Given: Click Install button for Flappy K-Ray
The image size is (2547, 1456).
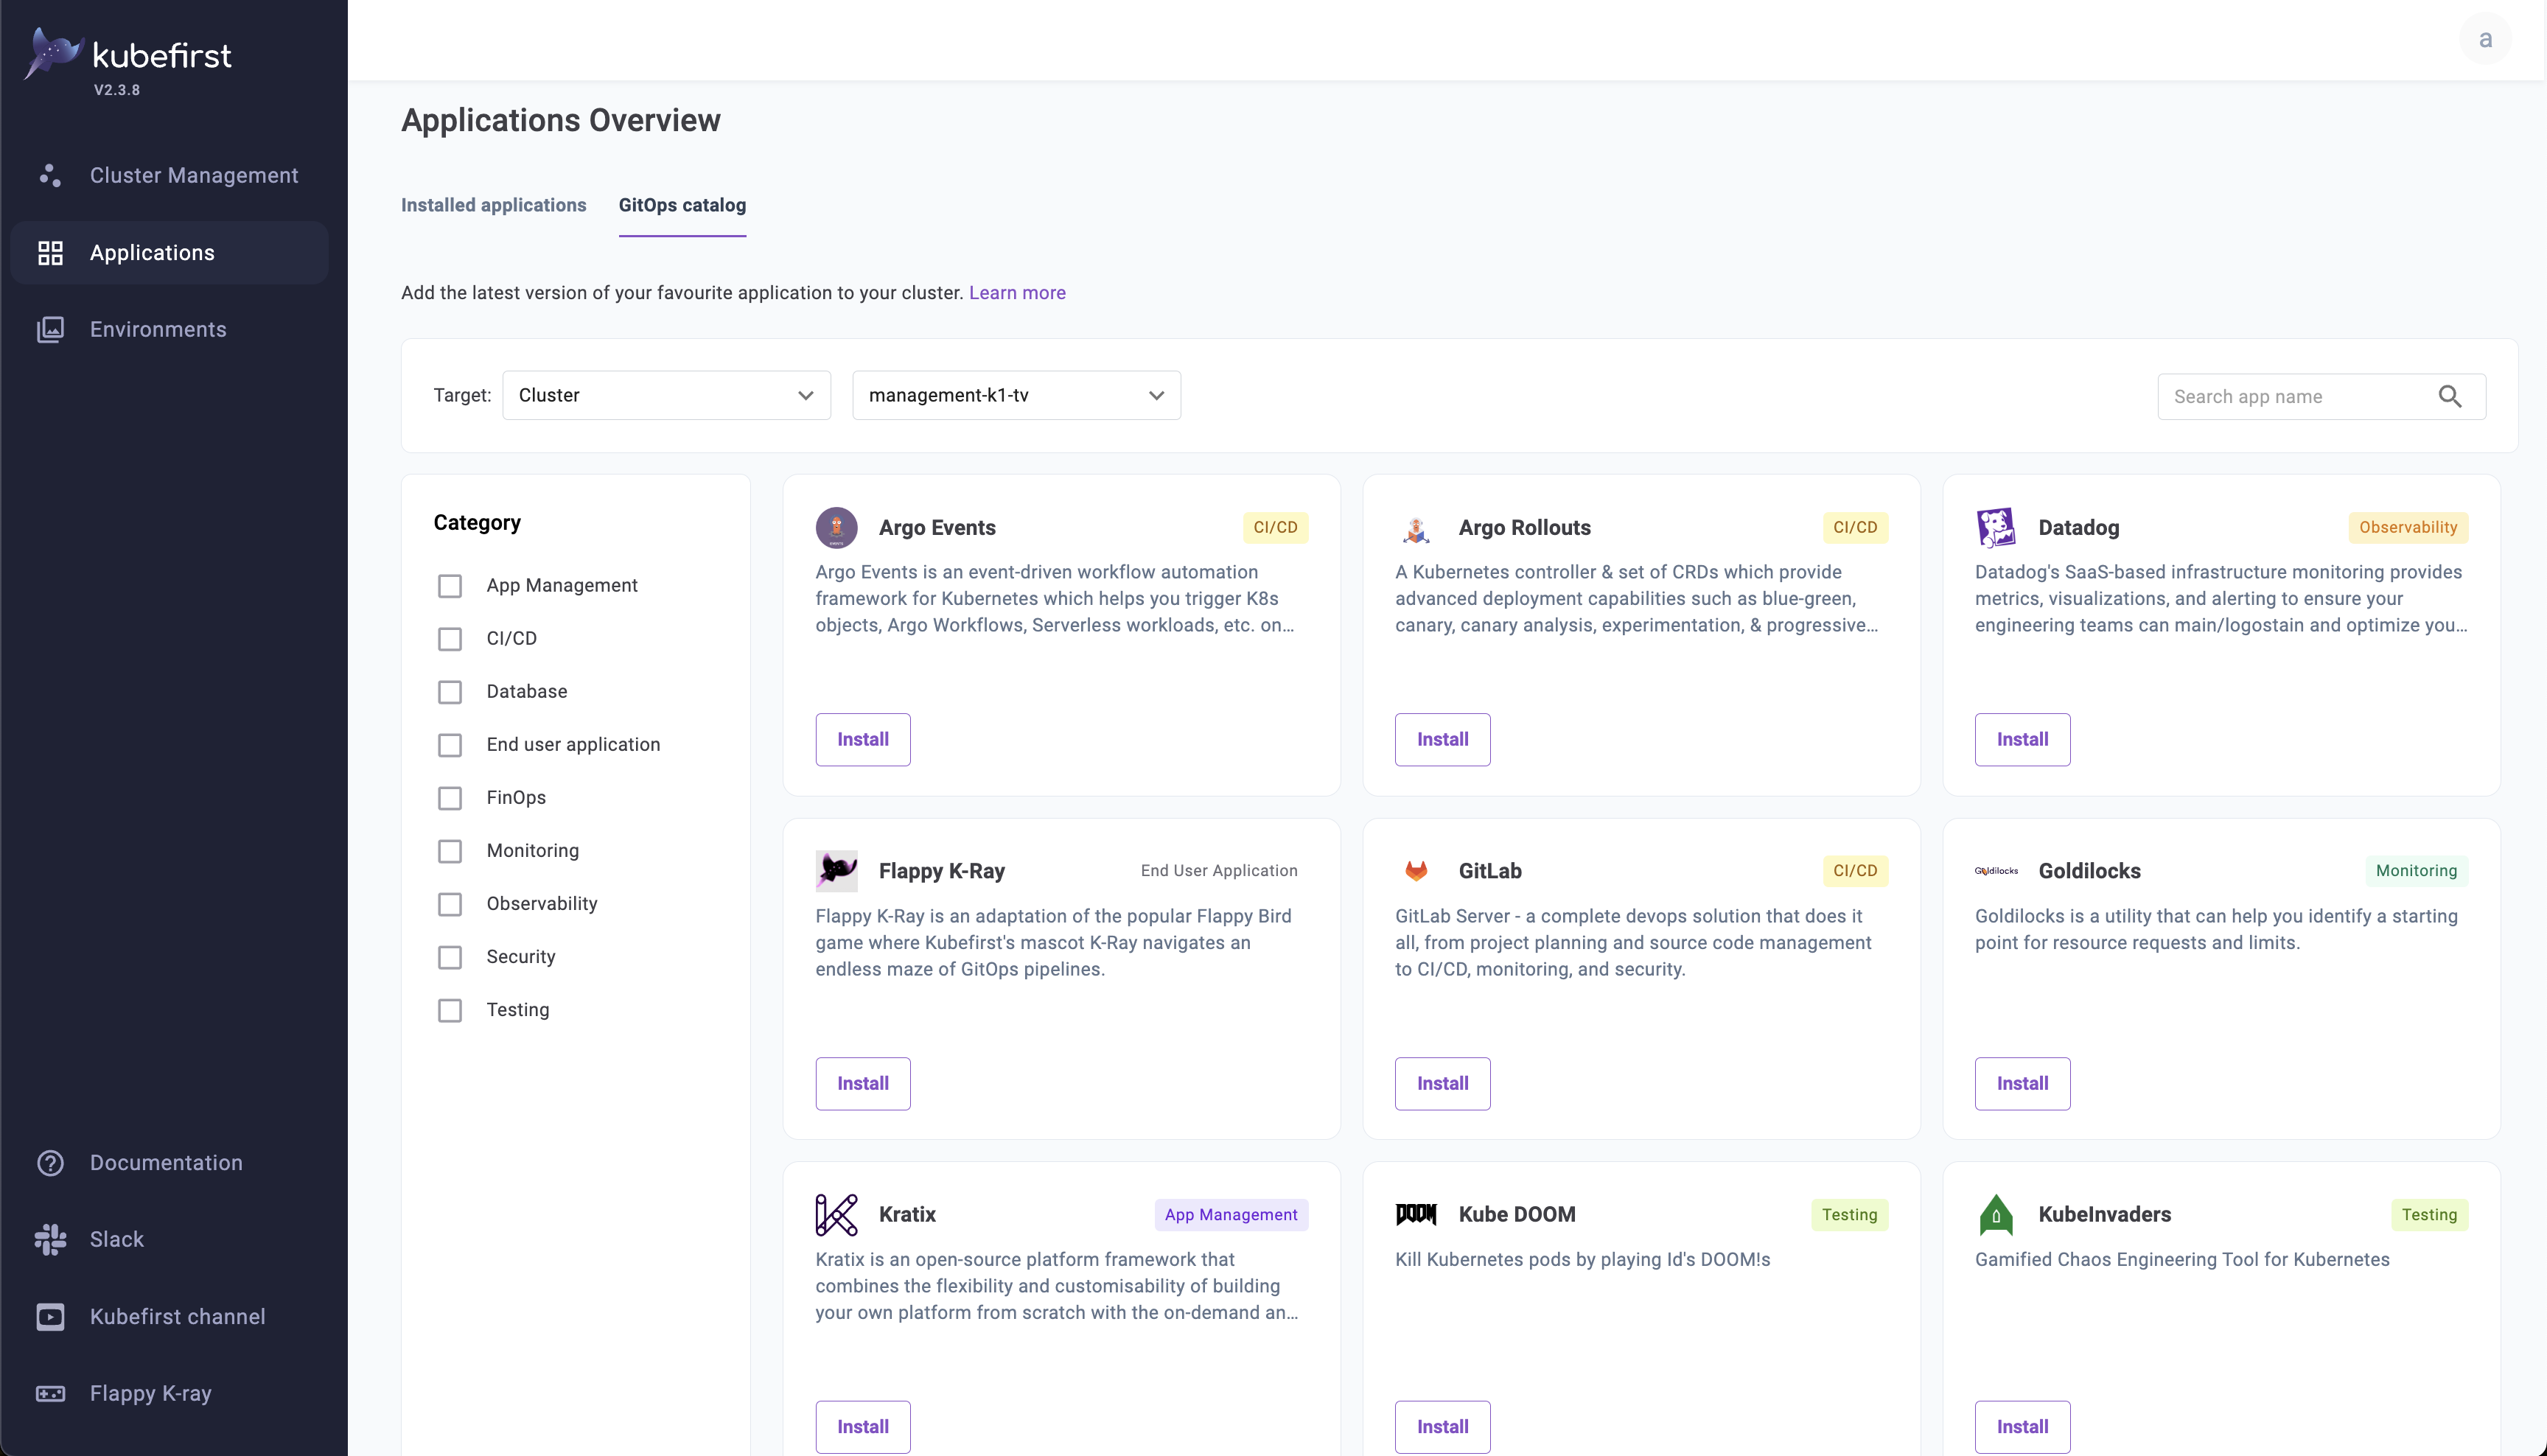Looking at the screenshot, I should click(862, 1083).
